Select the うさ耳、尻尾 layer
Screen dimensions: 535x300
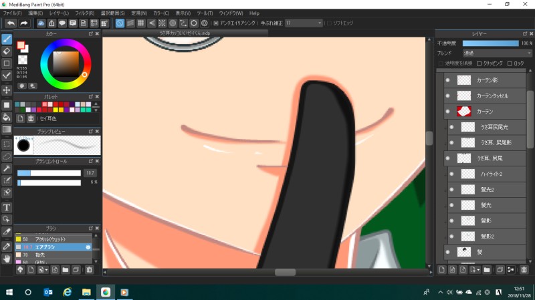485,158
